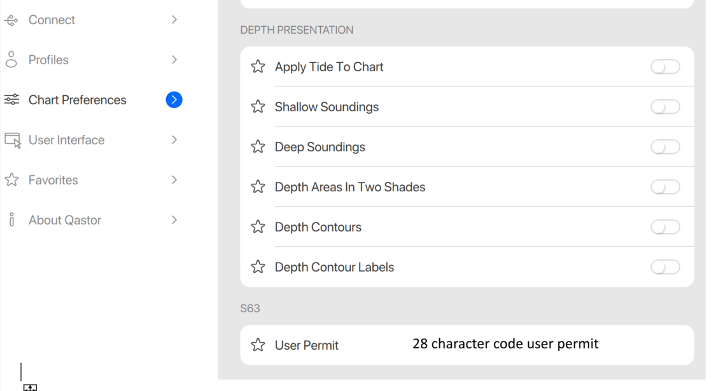Favorite the Depth Contour Labels star
The image size is (723, 391).
coord(258,267)
